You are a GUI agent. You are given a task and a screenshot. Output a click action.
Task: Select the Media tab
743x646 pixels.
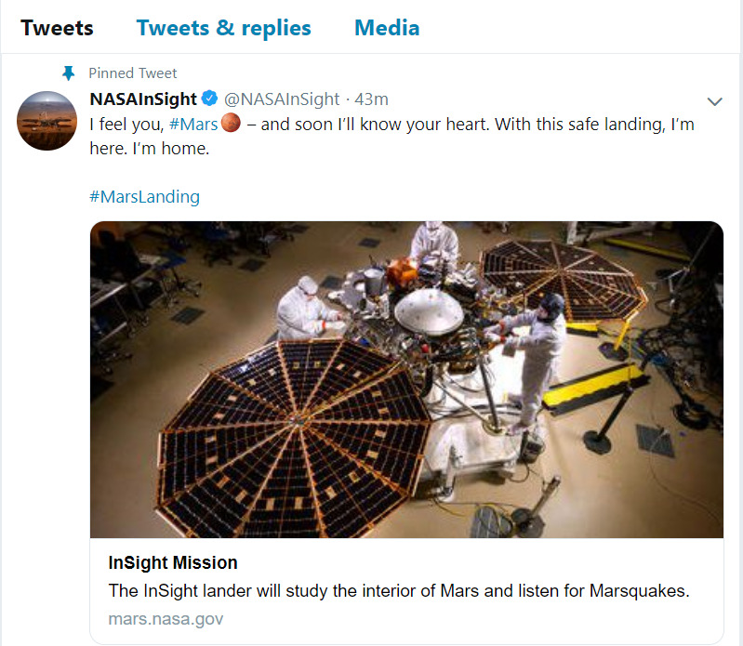tap(387, 28)
